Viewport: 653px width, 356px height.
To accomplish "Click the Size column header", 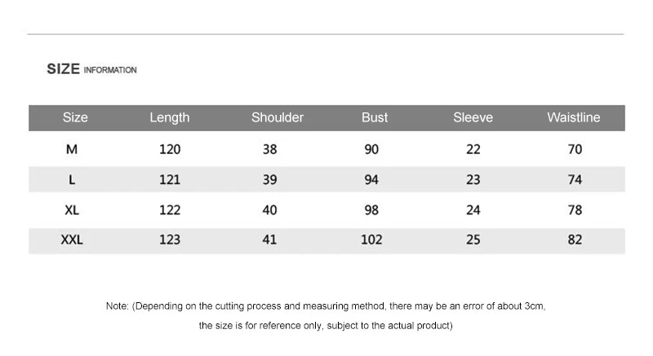I will point(75,117).
